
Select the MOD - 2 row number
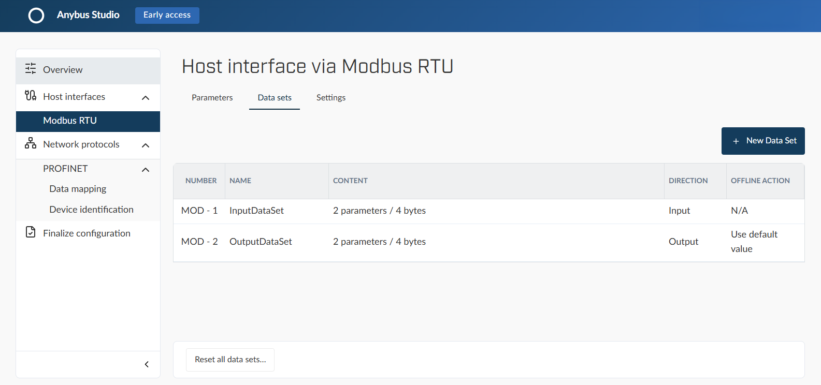tap(199, 242)
